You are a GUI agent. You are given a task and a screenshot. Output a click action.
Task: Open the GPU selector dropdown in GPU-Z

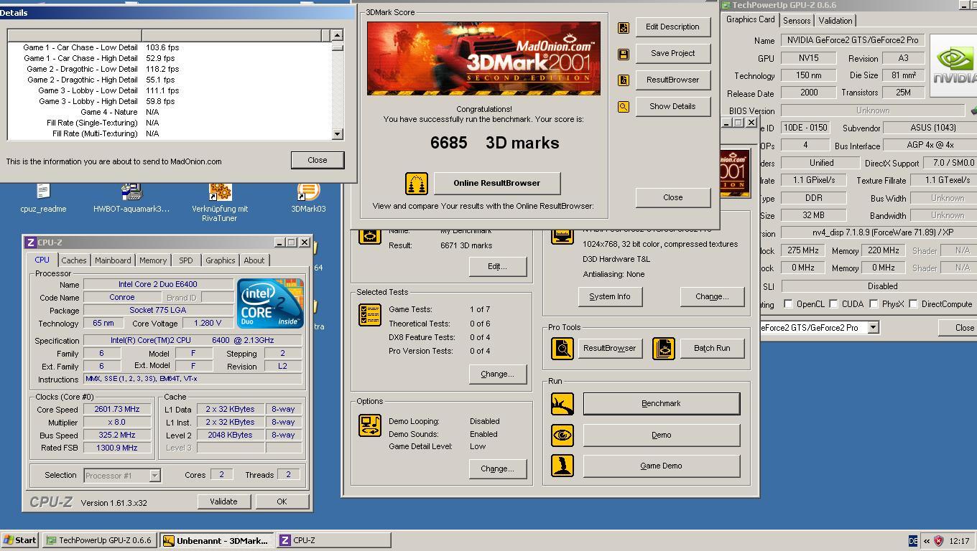pos(873,328)
